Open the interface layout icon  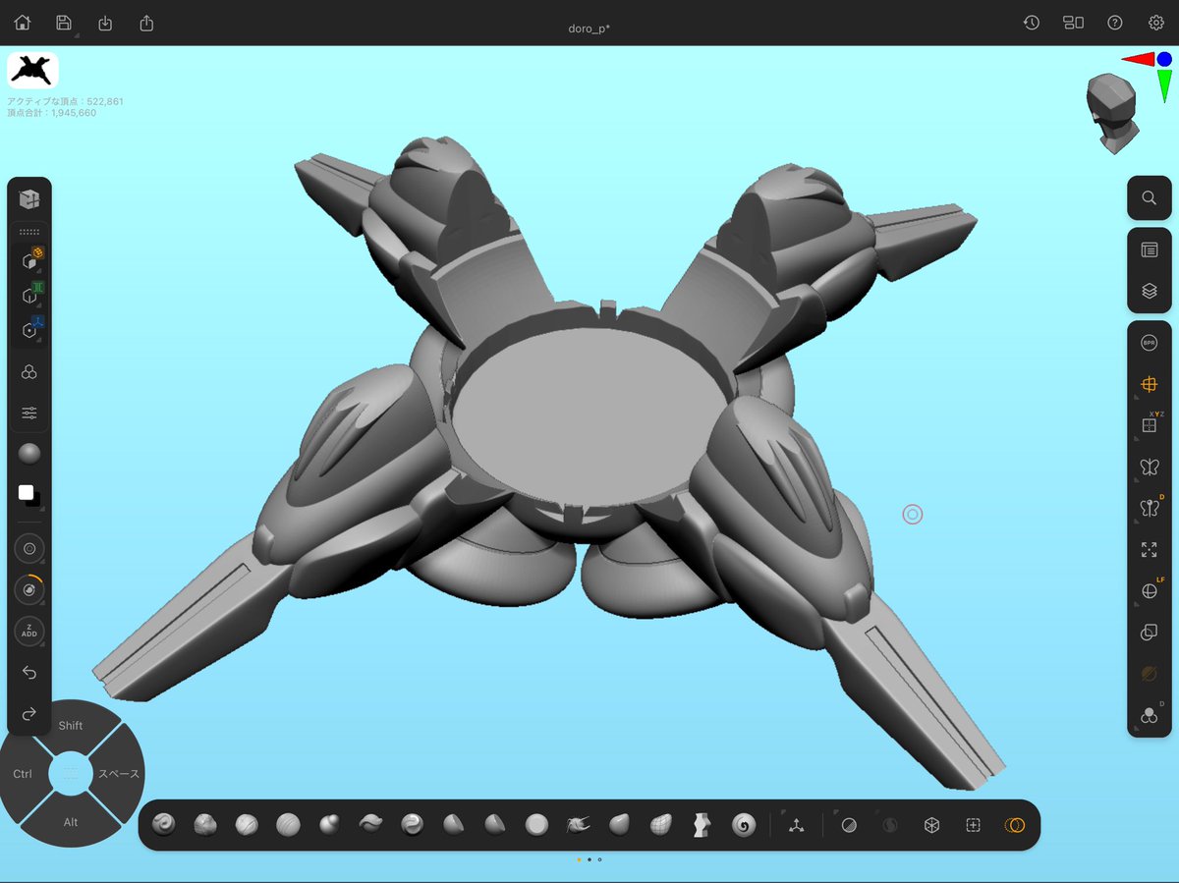[1073, 23]
